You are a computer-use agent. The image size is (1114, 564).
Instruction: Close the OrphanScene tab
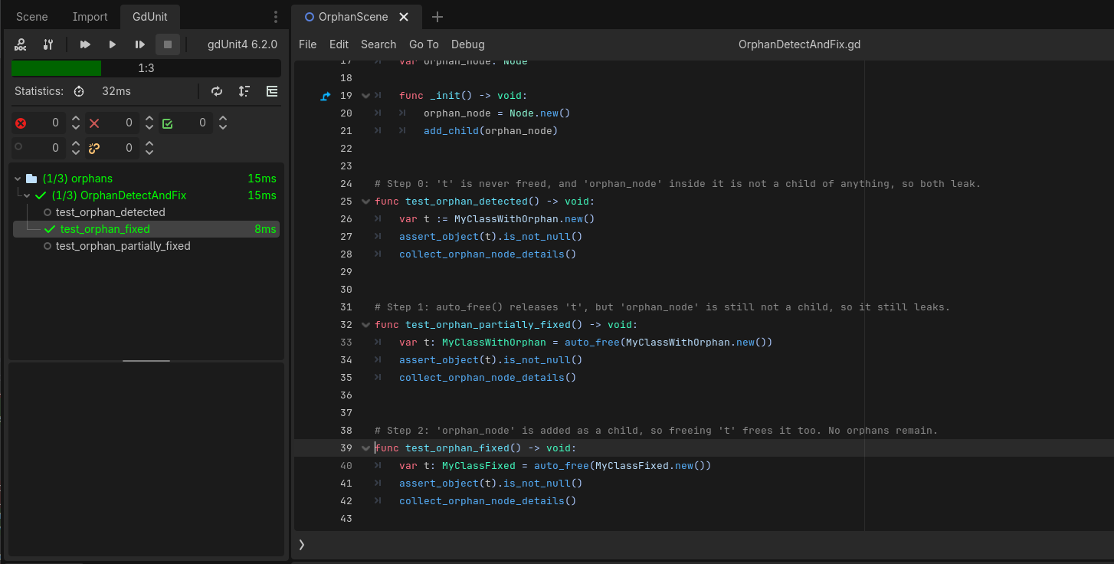coord(404,17)
